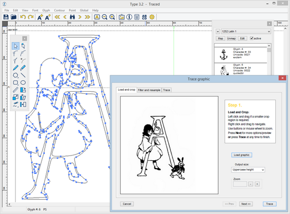Select the knife cutting tool
Image resolution: width=290 pixels, height=214 pixels.
tap(23, 68)
